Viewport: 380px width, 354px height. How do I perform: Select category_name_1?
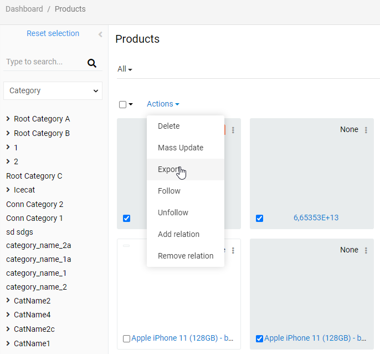point(36,273)
